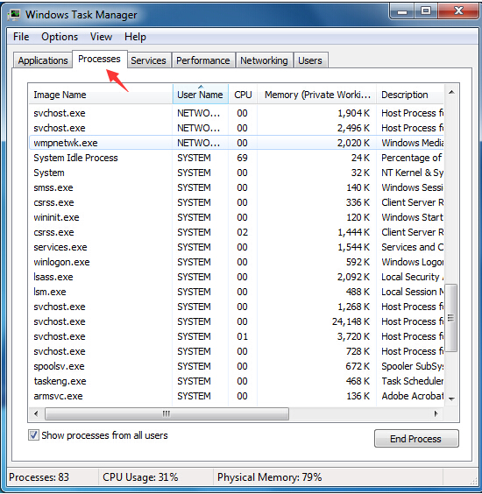This screenshot has height=494, width=482.
Task: Sort by CPU column header
Action: pos(243,95)
